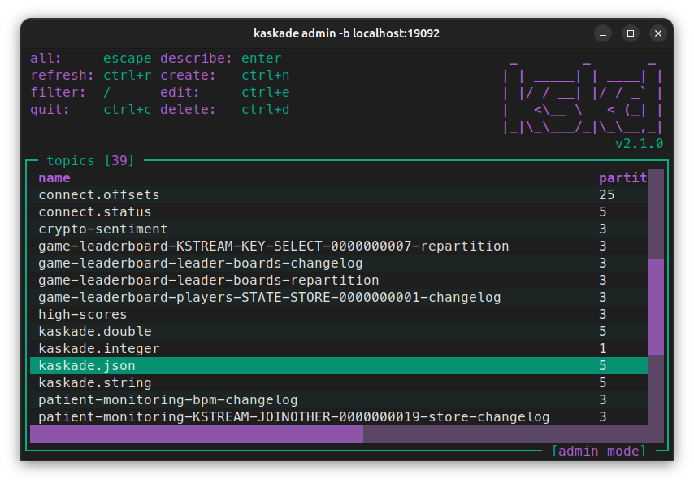Select game-leaderboard-players-STATE-STORE-0000000001-changelog topic
Screen dimensions: 694x484
339,298
